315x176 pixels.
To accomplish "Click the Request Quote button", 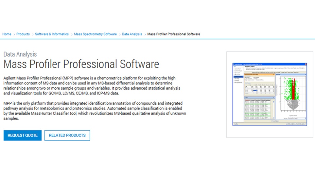I will pos(23,135).
